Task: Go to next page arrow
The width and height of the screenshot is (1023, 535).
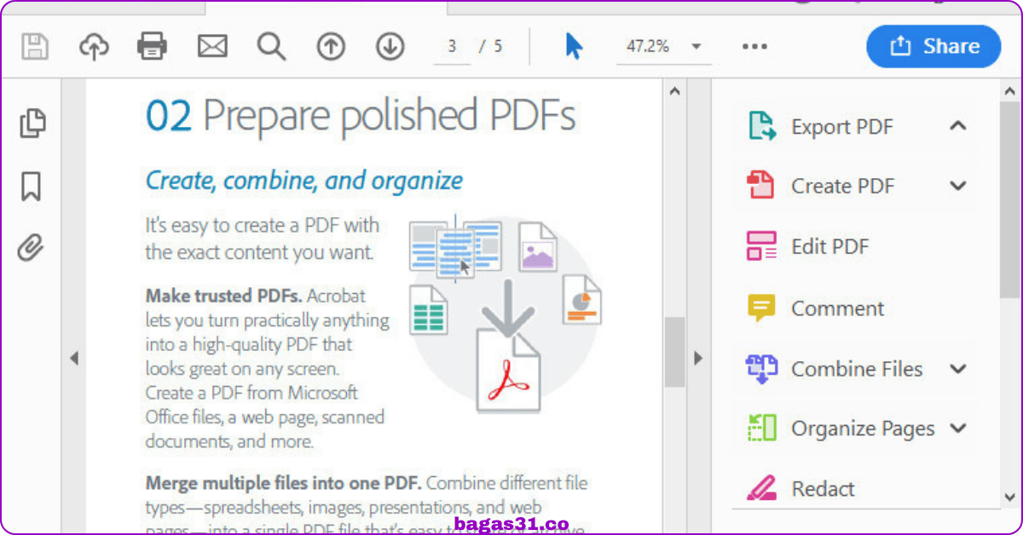Action: [x=390, y=46]
